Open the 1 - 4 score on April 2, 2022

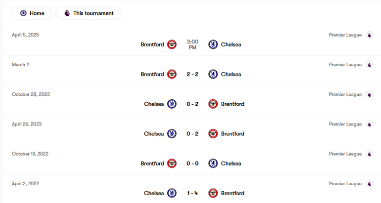click(192, 193)
